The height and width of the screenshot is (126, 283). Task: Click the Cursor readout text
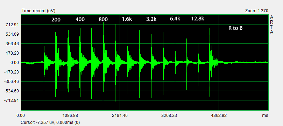50,122
